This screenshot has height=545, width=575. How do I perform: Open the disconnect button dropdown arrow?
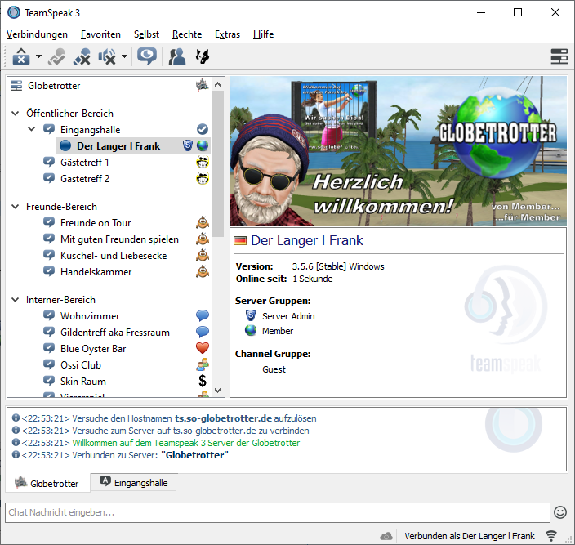pyautogui.click(x=38, y=56)
